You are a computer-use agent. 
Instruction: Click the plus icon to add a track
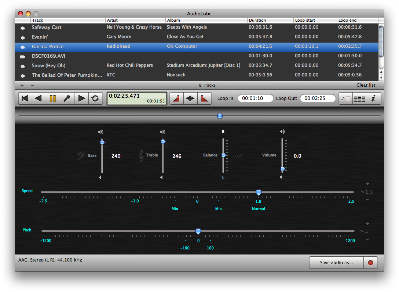pyautogui.click(x=22, y=85)
